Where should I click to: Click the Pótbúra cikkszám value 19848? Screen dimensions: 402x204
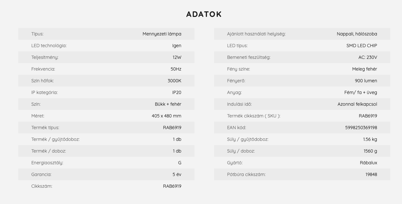pos(371,174)
